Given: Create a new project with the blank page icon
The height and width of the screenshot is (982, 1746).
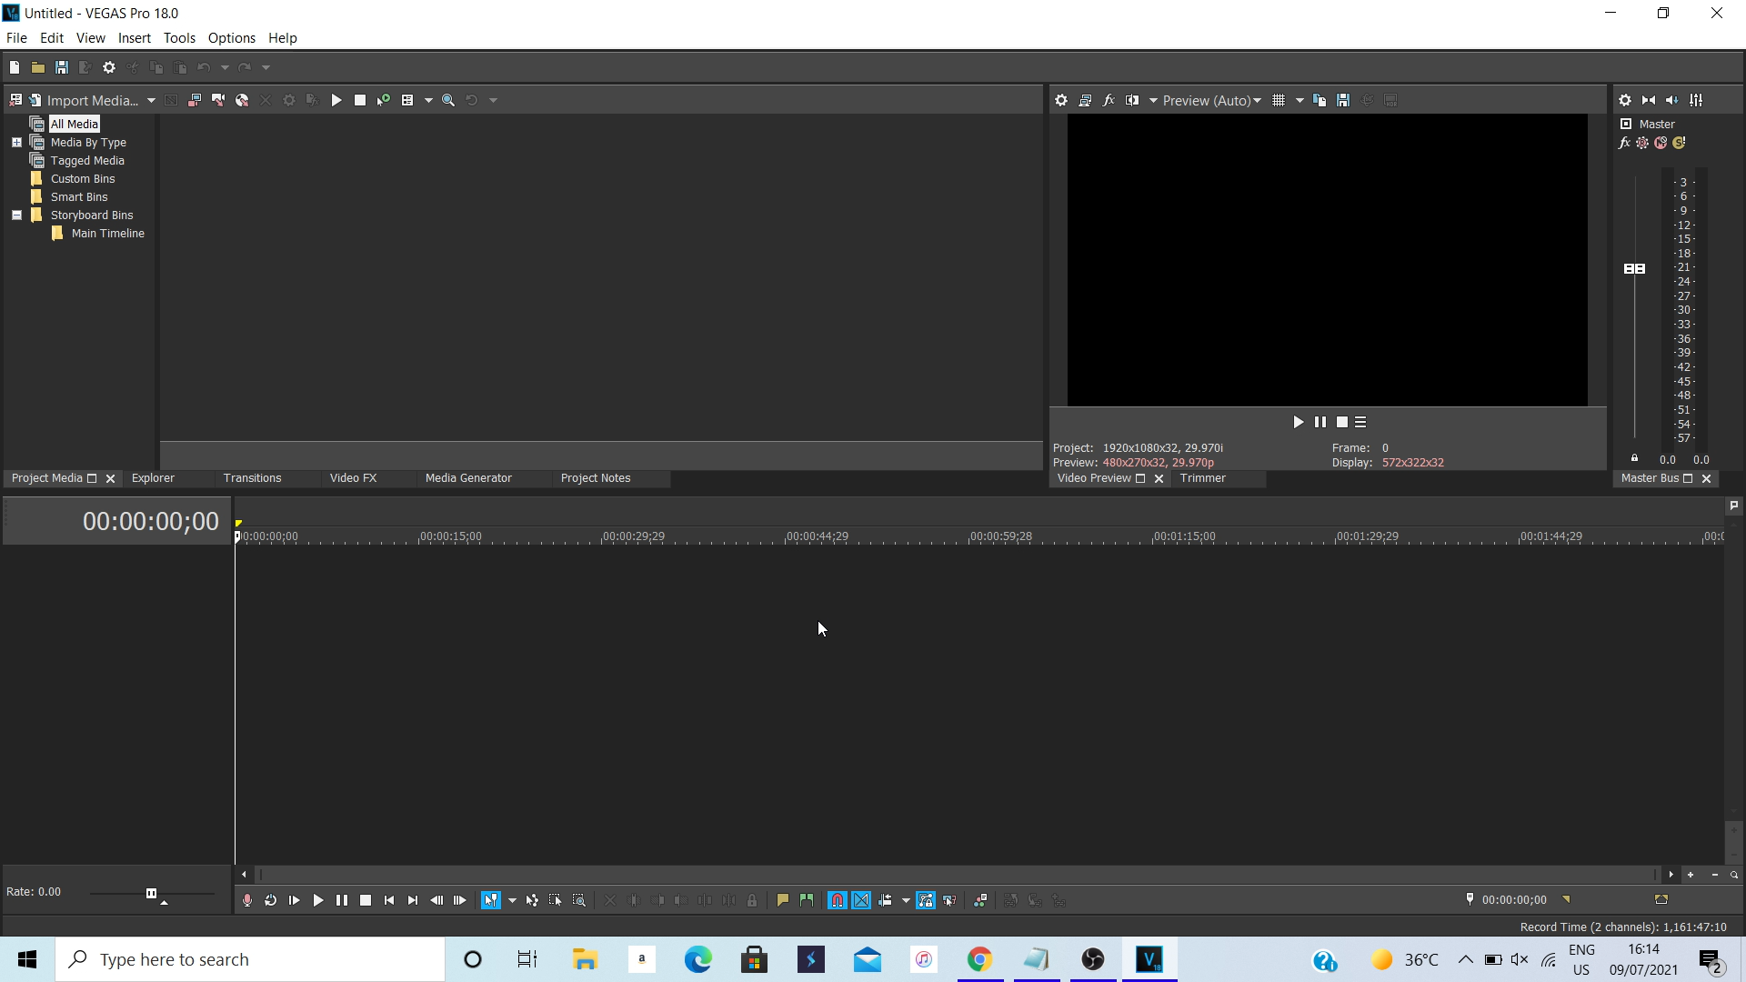Looking at the screenshot, I should 15,67.
